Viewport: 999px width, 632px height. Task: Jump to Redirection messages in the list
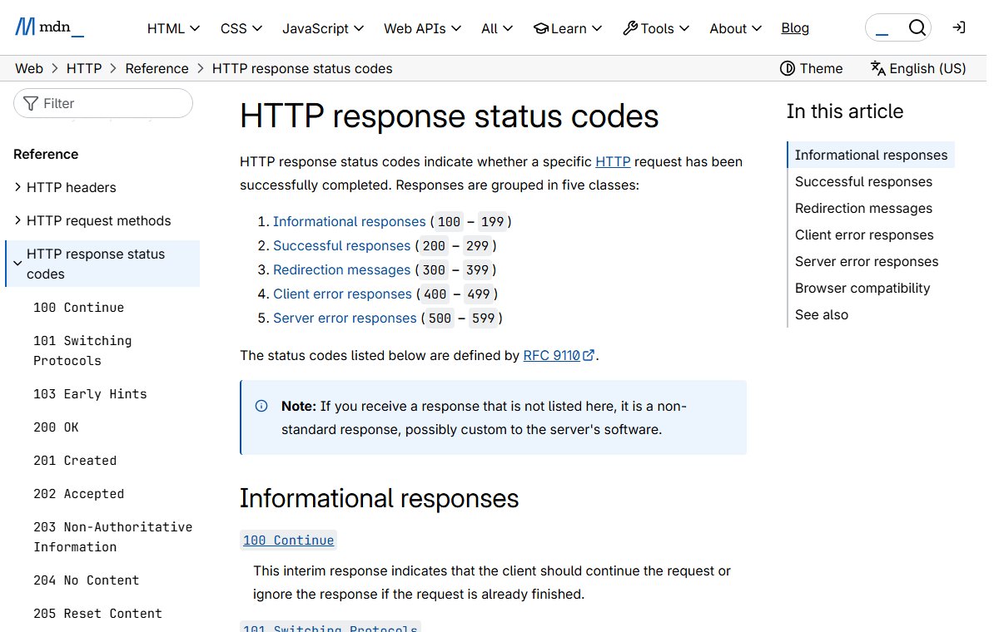[341, 269]
